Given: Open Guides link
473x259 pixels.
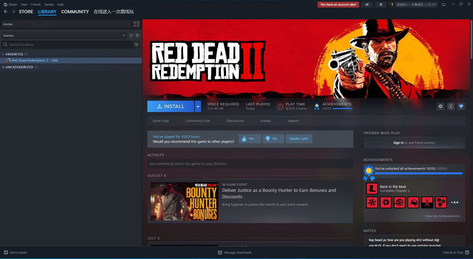Looking at the screenshot, I should pyautogui.click(x=266, y=121).
